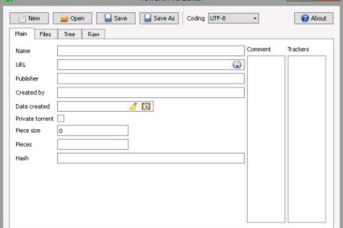Click the Save As button
343x228 pixels.
[x=159, y=18]
